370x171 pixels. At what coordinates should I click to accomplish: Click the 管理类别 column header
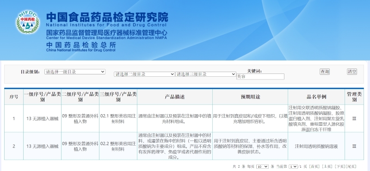pyautogui.click(x=354, y=97)
